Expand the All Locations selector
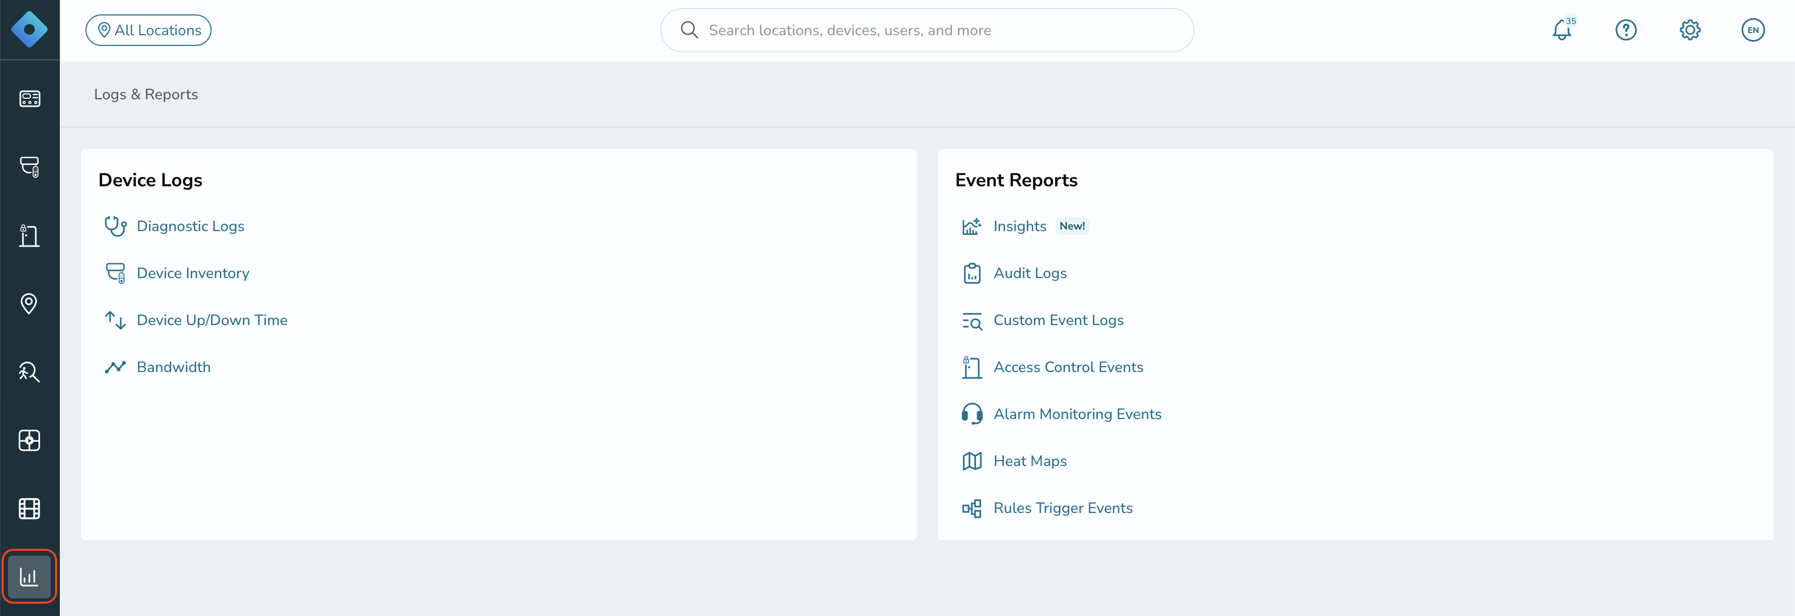 click(149, 30)
